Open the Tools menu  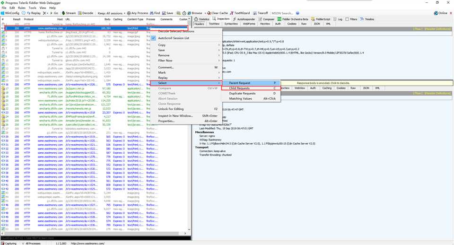[33, 8]
